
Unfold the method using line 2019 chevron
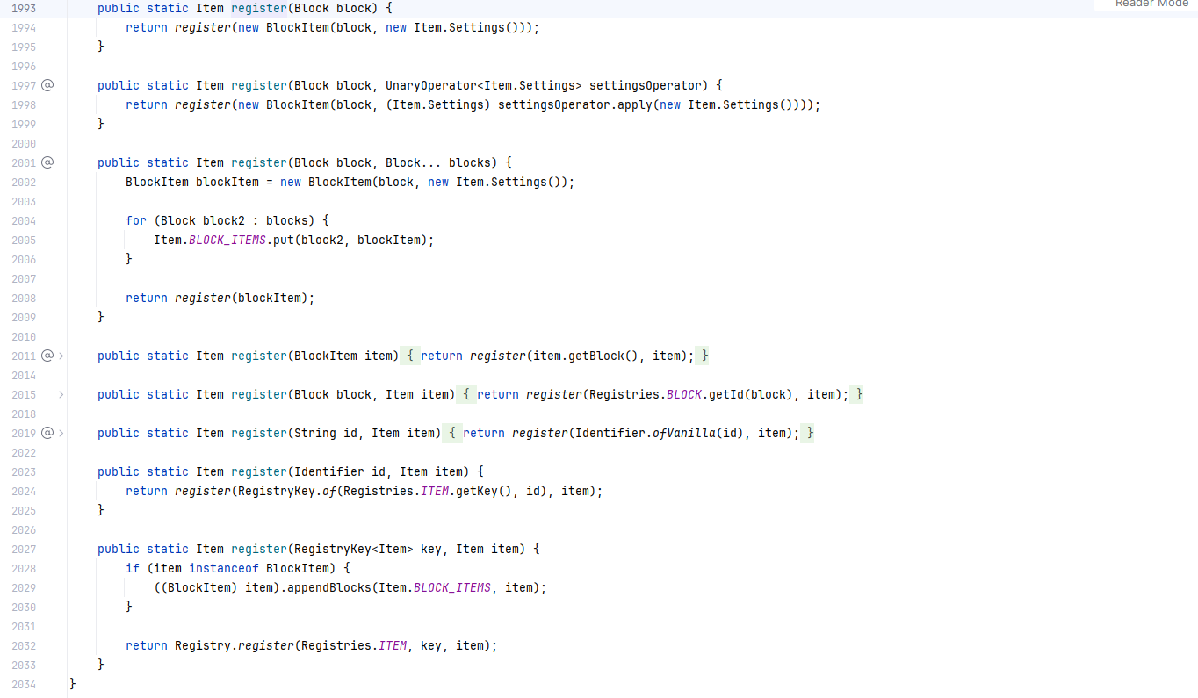[x=61, y=433]
